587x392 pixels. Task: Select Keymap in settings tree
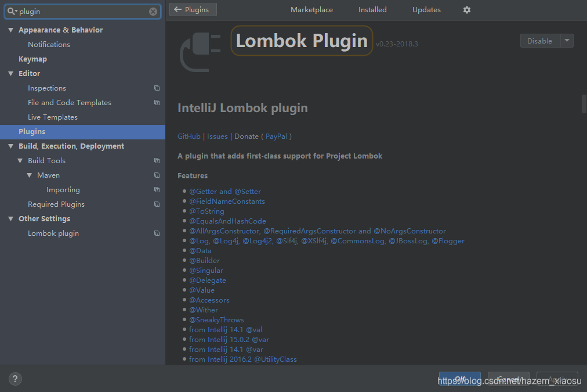(x=32, y=59)
